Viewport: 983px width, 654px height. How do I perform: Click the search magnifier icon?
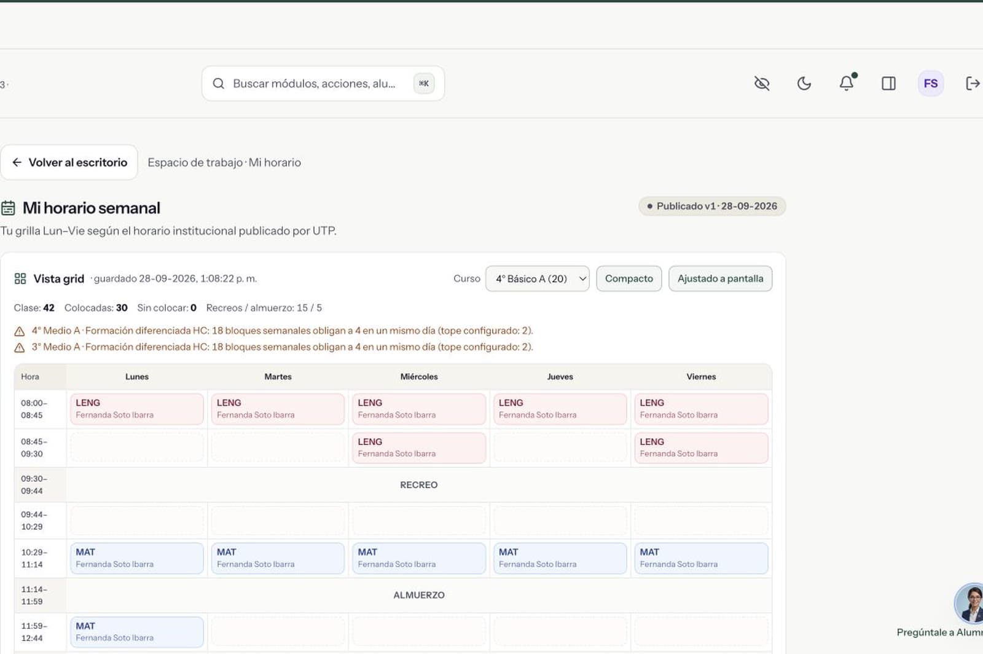pos(218,84)
